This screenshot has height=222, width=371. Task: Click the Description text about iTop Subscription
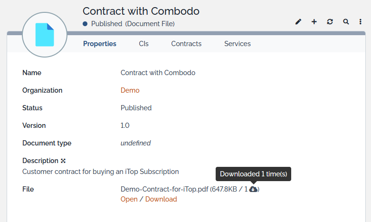click(x=101, y=172)
